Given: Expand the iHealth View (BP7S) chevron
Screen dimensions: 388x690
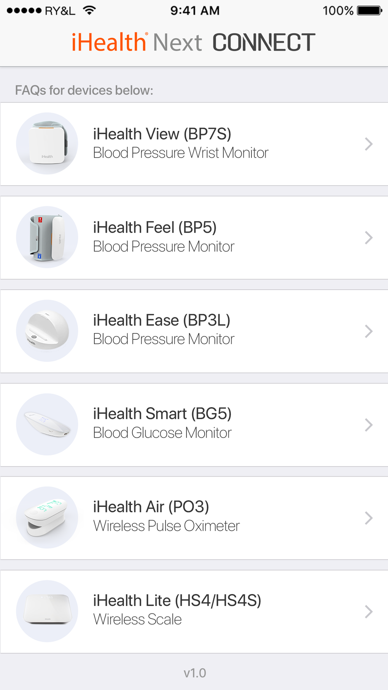Looking at the screenshot, I should point(368,144).
